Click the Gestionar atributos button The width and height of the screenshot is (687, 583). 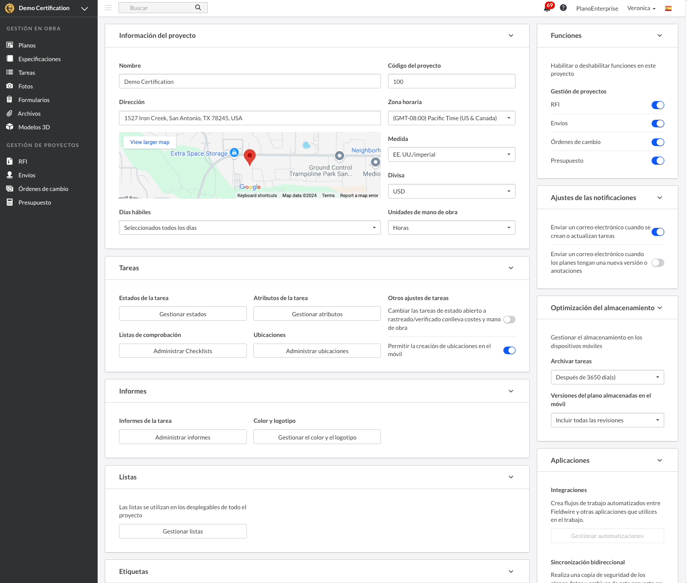[317, 314]
